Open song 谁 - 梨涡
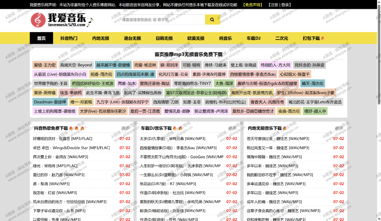The image size is (381, 221). 51,184
